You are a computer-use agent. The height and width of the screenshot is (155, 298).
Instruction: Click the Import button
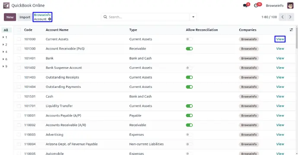click(x=25, y=17)
